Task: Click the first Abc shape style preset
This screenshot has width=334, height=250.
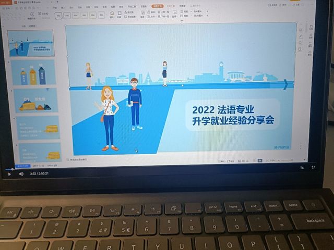Action: click(58, 16)
